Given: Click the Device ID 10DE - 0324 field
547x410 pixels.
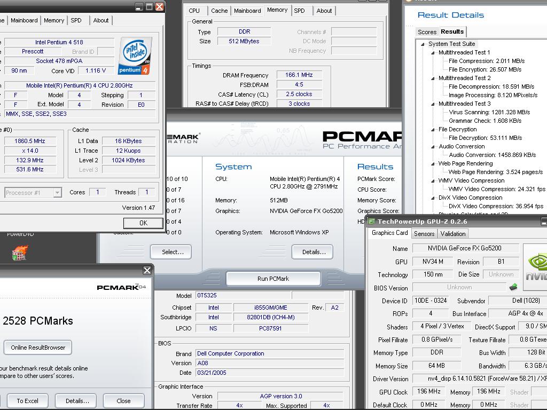Looking at the screenshot, I should coord(431,301).
